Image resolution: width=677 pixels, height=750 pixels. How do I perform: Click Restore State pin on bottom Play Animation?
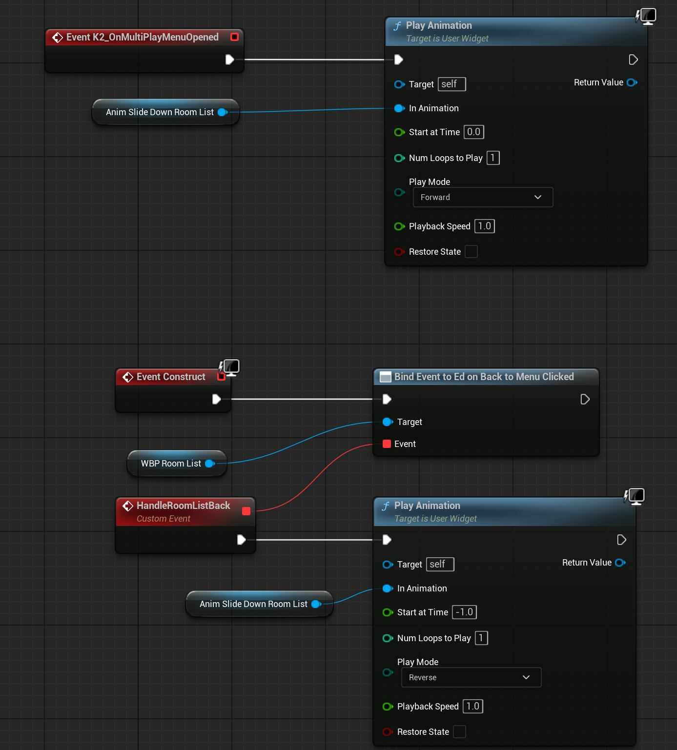[388, 732]
